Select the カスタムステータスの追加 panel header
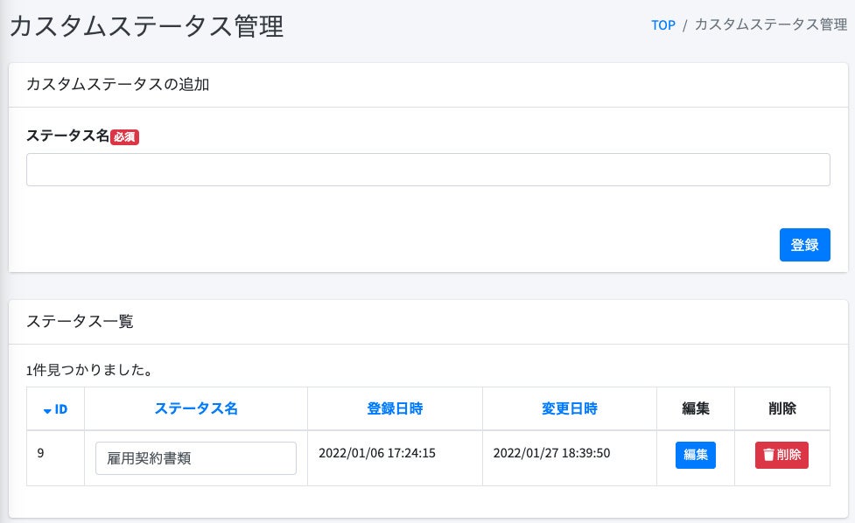855x523 pixels. coord(118,85)
